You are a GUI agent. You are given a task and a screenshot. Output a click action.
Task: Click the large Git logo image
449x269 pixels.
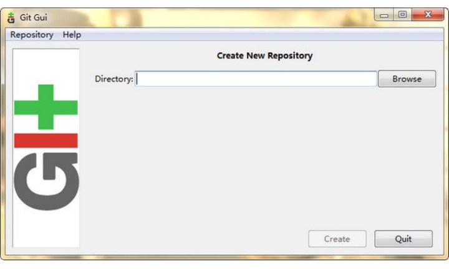click(x=46, y=148)
